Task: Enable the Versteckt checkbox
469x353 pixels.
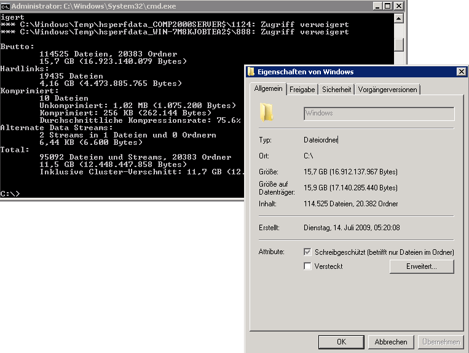Action: pyautogui.click(x=308, y=266)
